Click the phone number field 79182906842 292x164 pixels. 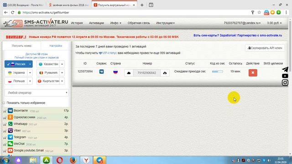147,73
